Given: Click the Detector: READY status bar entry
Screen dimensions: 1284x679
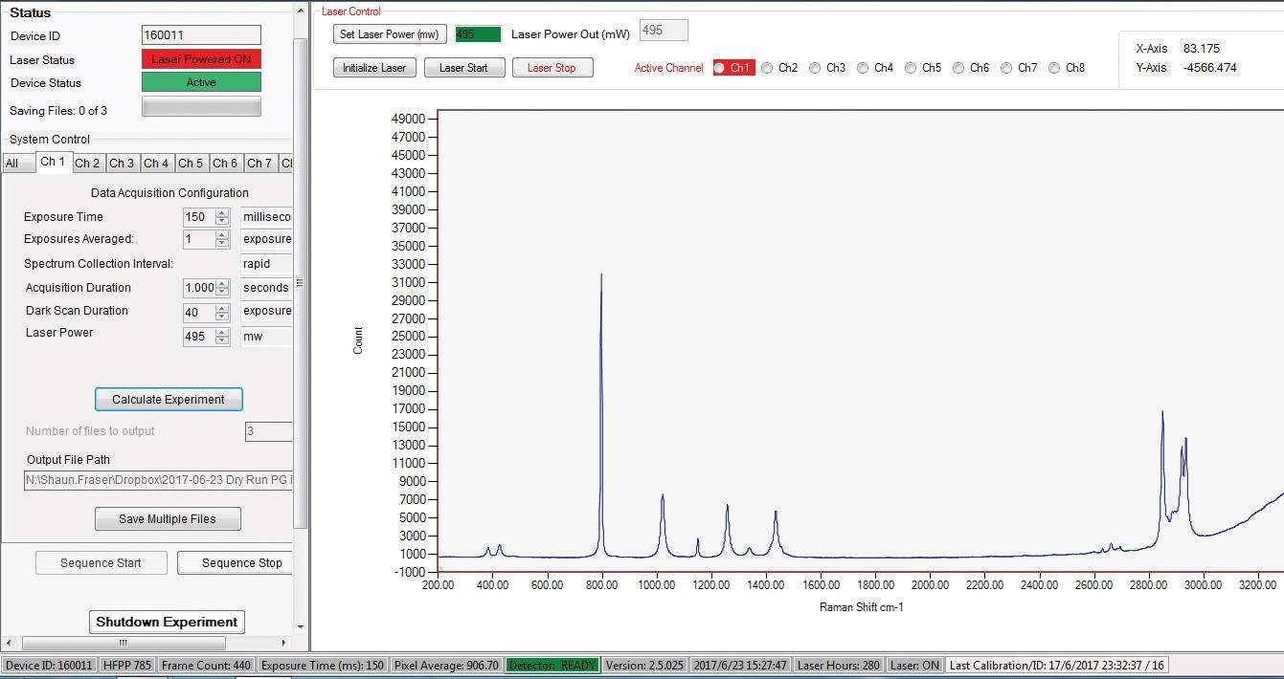Looking at the screenshot, I should coord(552,666).
